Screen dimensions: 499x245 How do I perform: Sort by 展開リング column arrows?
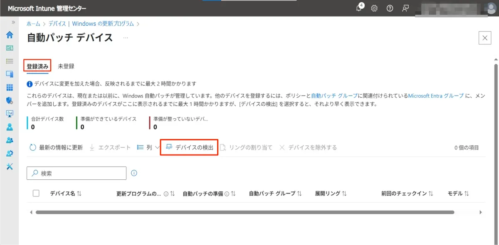344,194
